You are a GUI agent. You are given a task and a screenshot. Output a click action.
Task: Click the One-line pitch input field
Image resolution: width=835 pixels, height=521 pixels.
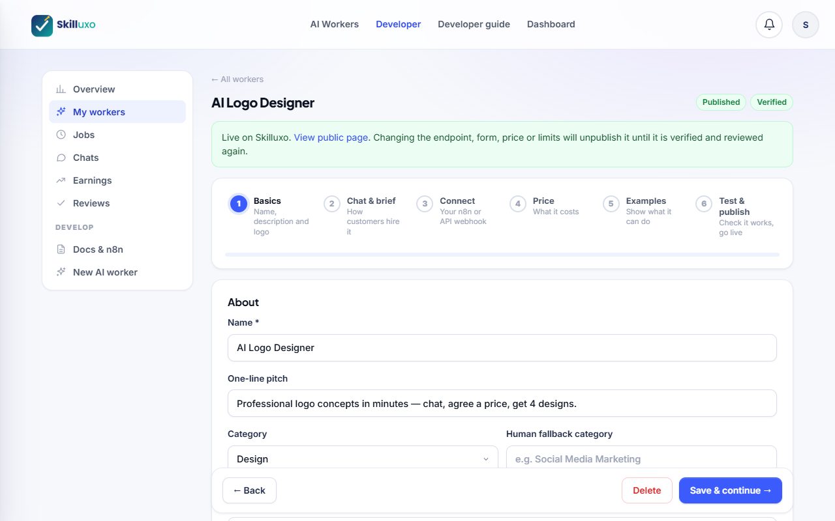(x=502, y=403)
